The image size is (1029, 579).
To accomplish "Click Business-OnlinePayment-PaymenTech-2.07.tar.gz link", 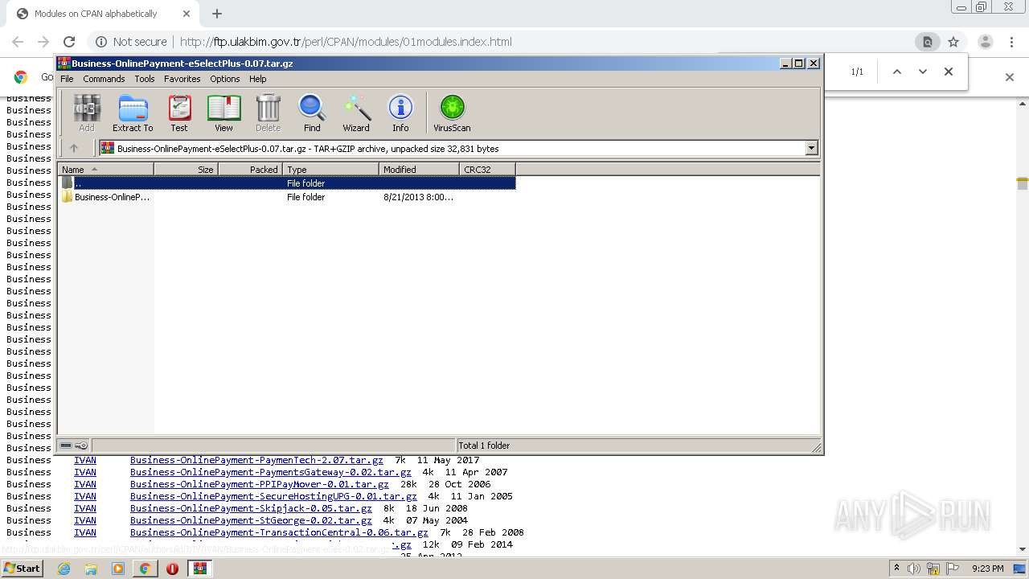I will [x=256, y=460].
